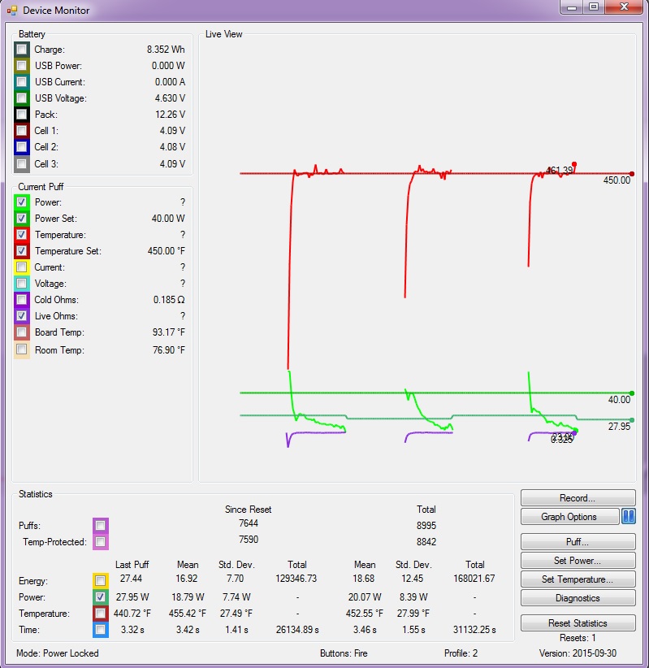The image size is (649, 668).
Task: Click the Last Puff time 3.32 s
Action: [132, 630]
